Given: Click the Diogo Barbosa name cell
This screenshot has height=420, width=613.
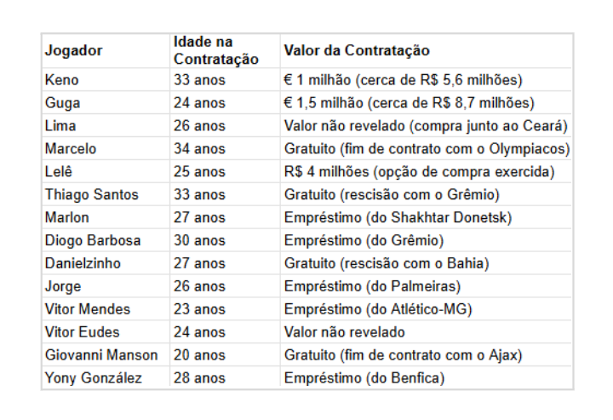Looking at the screenshot, I should 106,240.
